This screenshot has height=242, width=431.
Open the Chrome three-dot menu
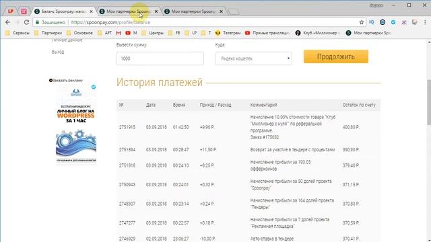tap(425, 22)
